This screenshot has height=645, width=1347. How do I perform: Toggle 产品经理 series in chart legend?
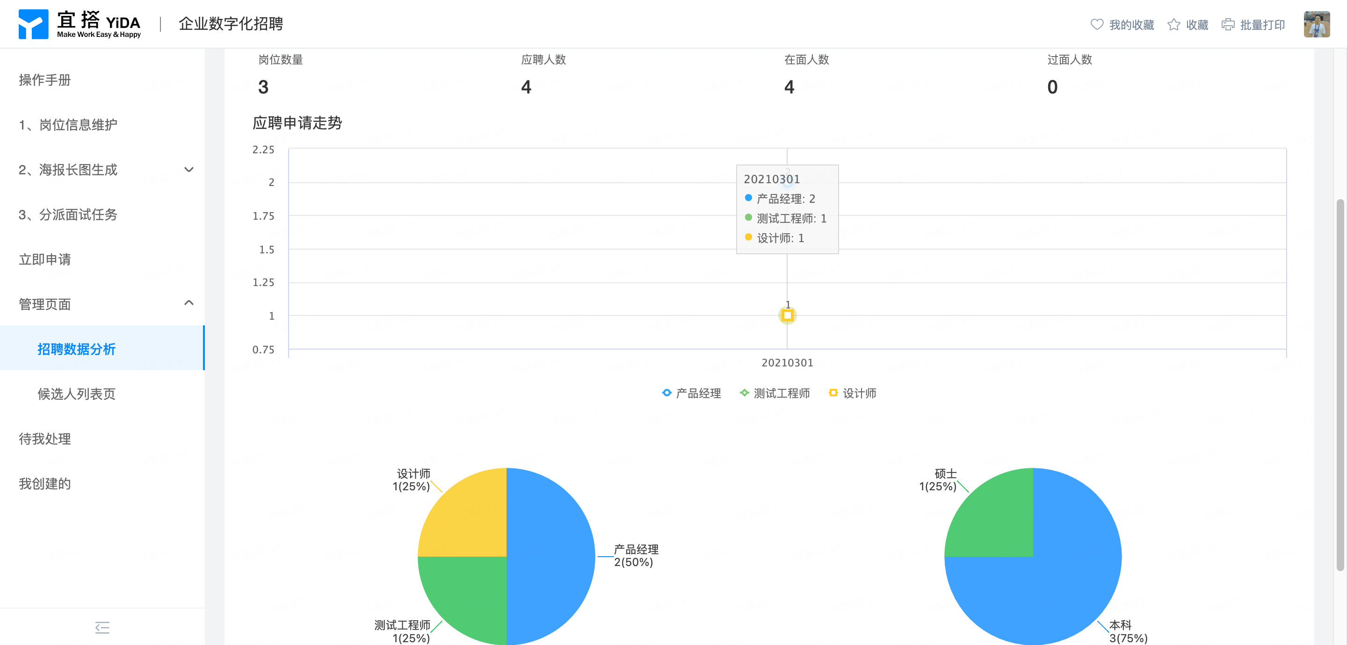coord(691,393)
